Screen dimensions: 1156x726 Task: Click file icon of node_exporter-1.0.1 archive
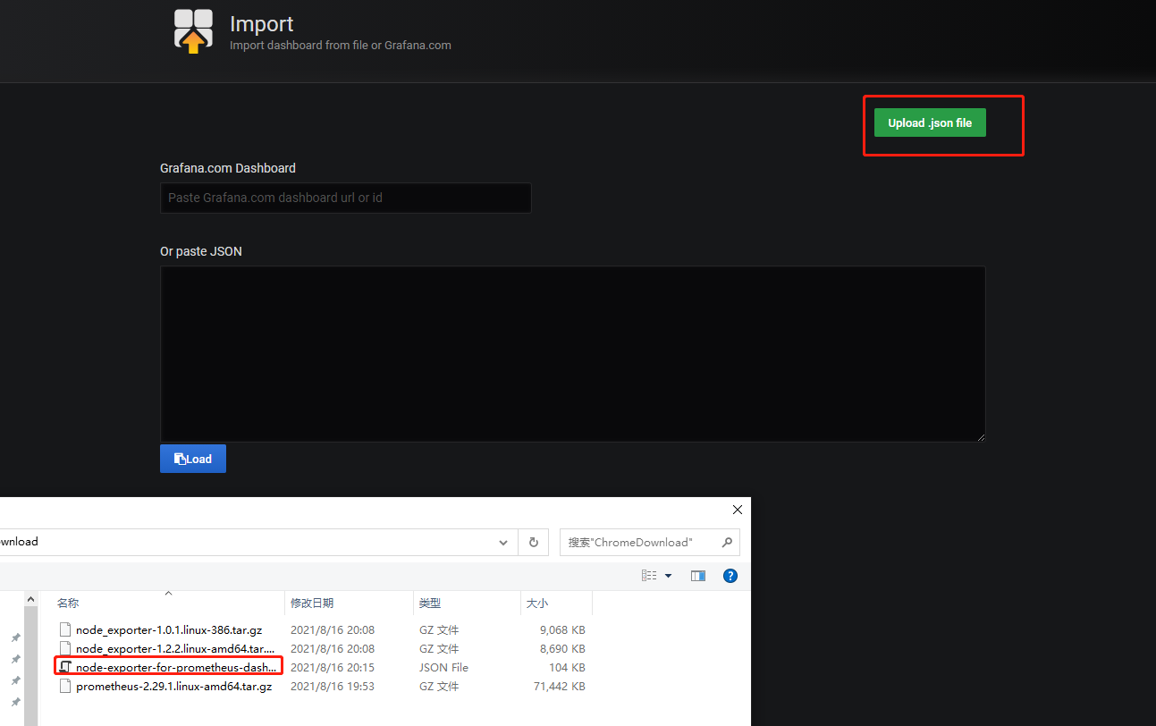(x=64, y=629)
